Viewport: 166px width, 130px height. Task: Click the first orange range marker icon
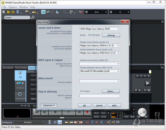tap(67, 122)
